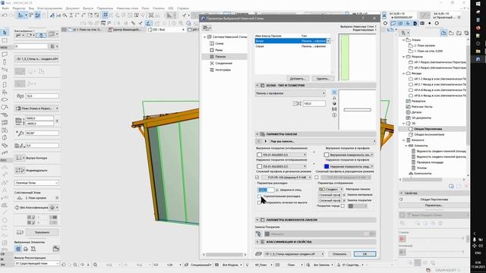Toggle the complex profile simplified mode checkbox
This screenshot has height=273, width=486.
(x=317, y=177)
